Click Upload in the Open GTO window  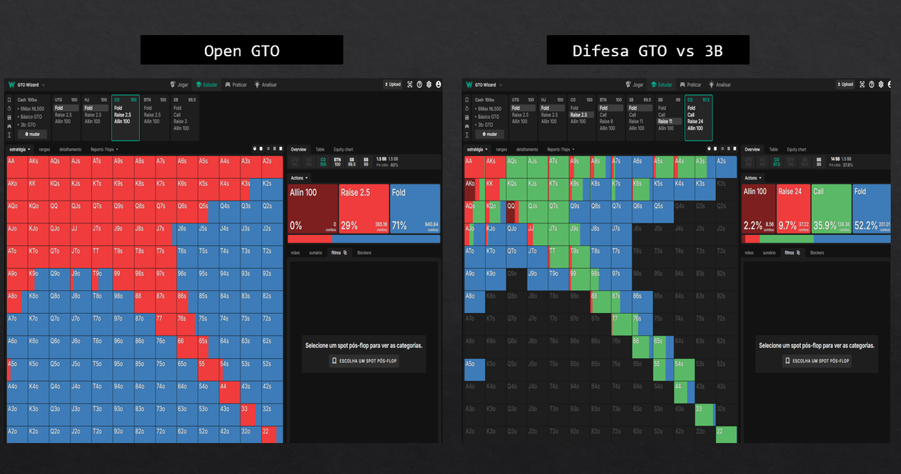[x=393, y=84]
